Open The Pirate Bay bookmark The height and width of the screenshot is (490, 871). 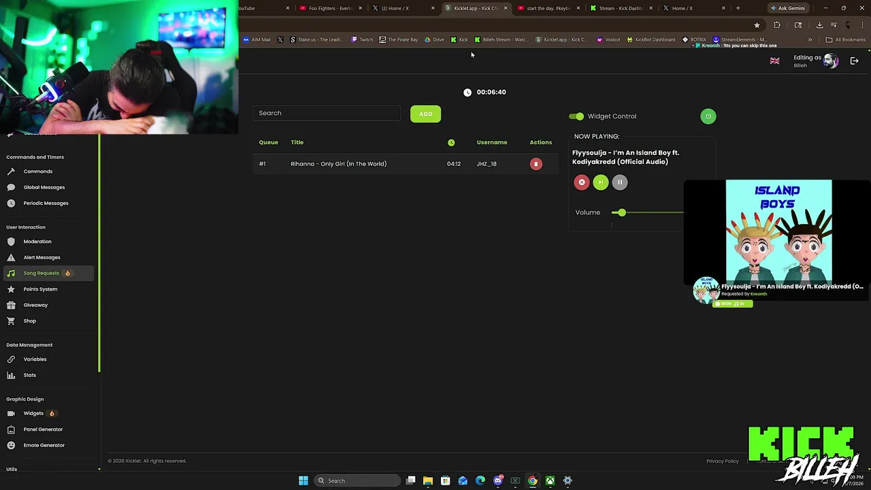point(399,39)
